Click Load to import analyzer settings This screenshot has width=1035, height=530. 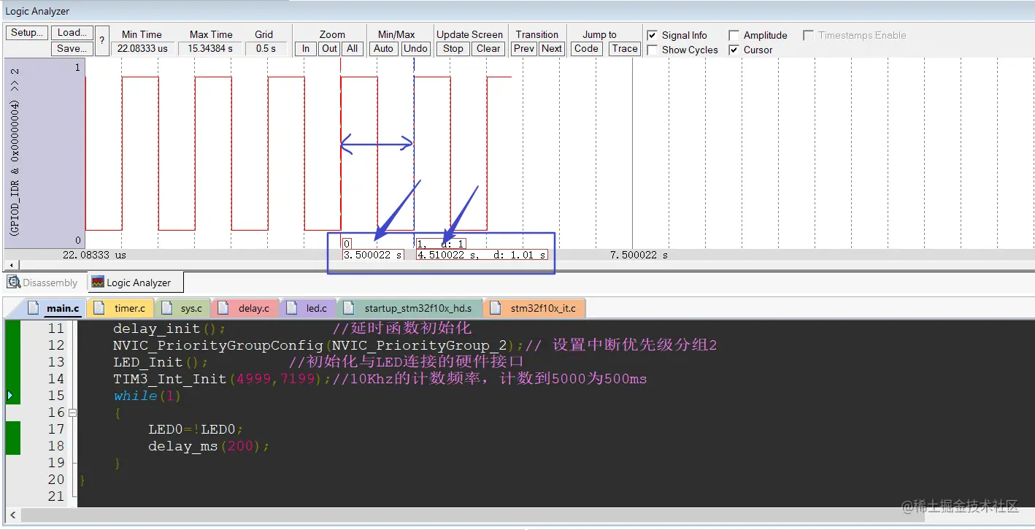(71, 32)
